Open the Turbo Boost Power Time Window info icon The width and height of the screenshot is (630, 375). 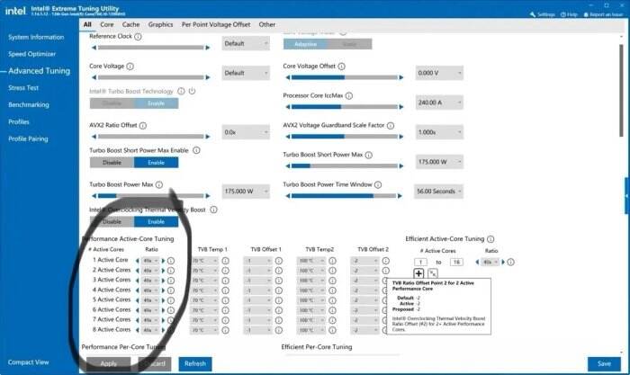378,184
